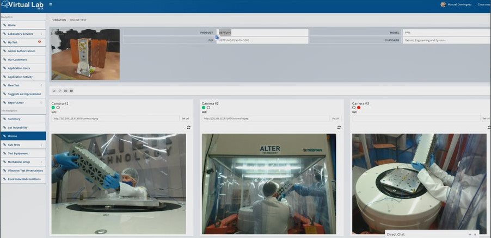This screenshot has width=491, height=238.
Task: Open My Test in the sidebar
Action: pyautogui.click(x=23, y=42)
